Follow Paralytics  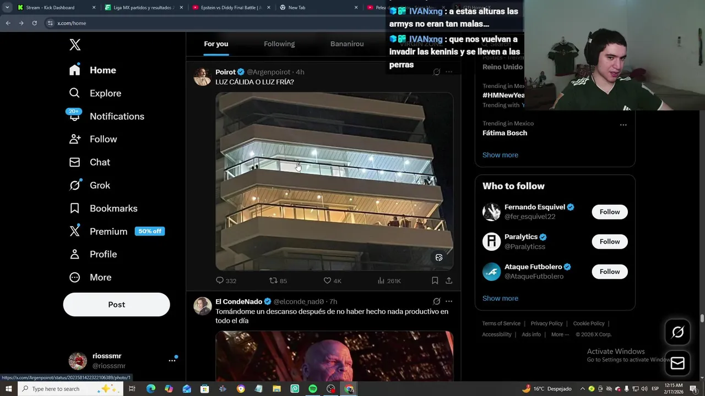click(x=610, y=241)
